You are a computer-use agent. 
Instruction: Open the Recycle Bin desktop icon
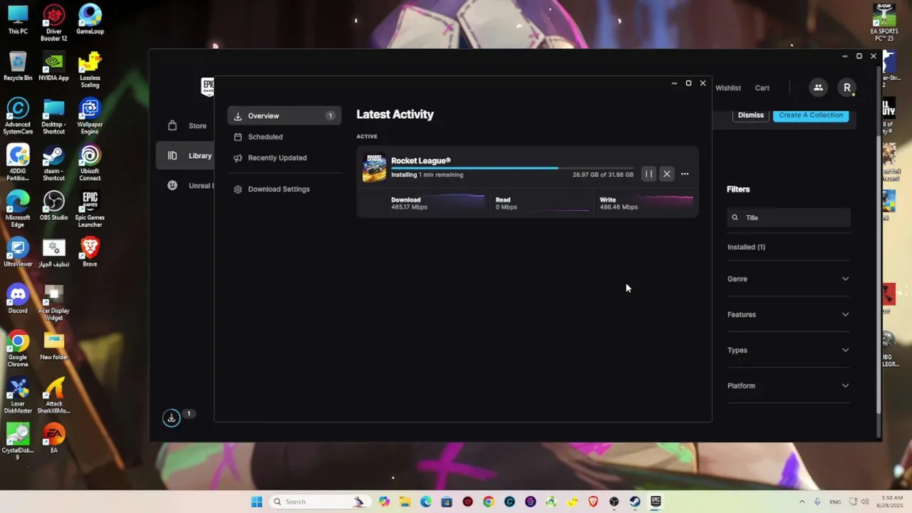pos(18,66)
